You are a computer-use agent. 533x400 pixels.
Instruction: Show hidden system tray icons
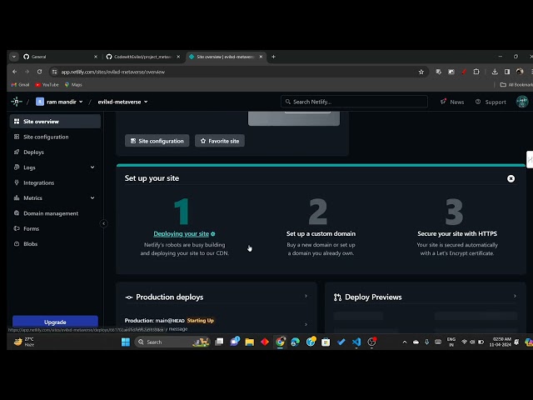pos(405,342)
